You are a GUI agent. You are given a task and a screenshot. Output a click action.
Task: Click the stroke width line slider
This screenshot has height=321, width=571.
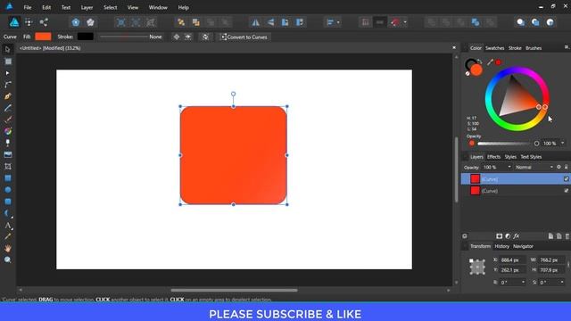tap(124, 37)
